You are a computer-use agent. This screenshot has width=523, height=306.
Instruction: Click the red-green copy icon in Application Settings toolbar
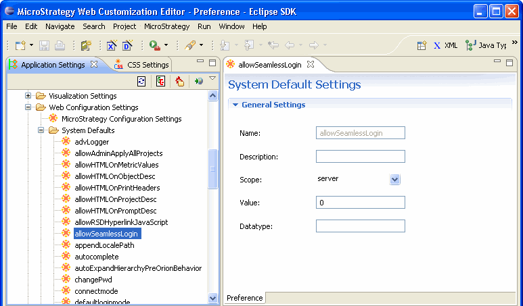tap(160, 81)
